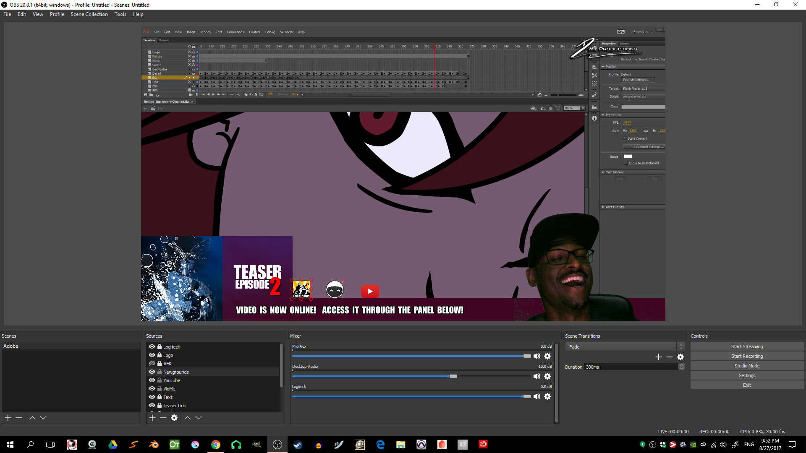The width and height of the screenshot is (806, 453).
Task: Open Logitech audio settings gear
Action: tap(547, 396)
